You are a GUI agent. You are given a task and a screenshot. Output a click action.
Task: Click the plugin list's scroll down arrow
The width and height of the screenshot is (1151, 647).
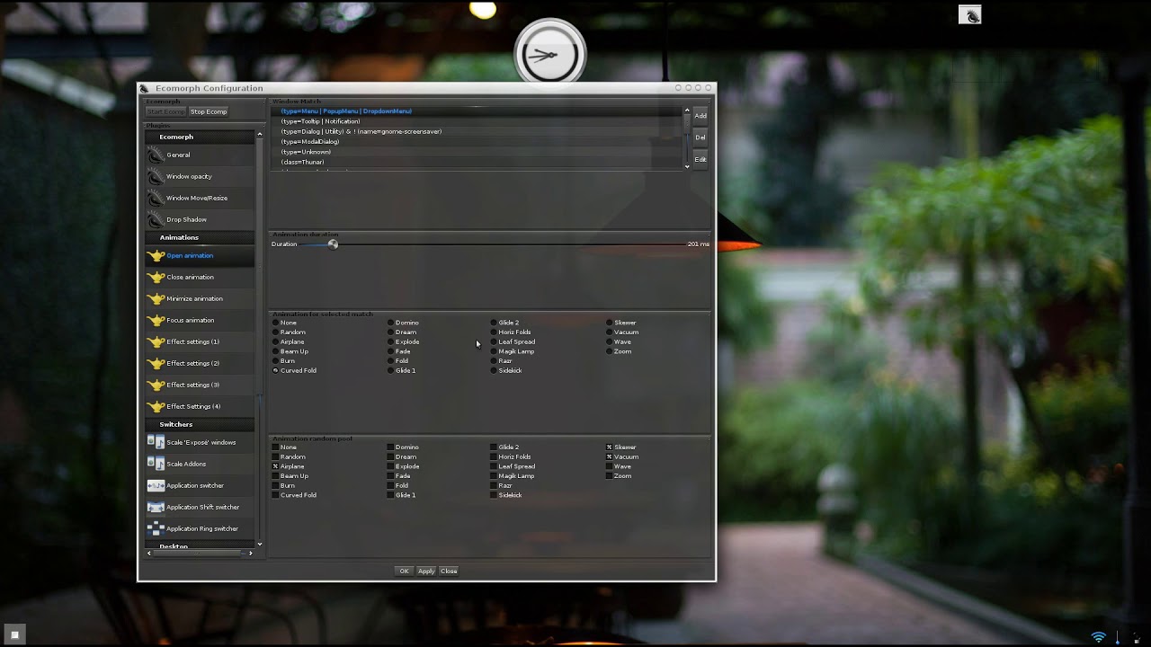point(260,544)
